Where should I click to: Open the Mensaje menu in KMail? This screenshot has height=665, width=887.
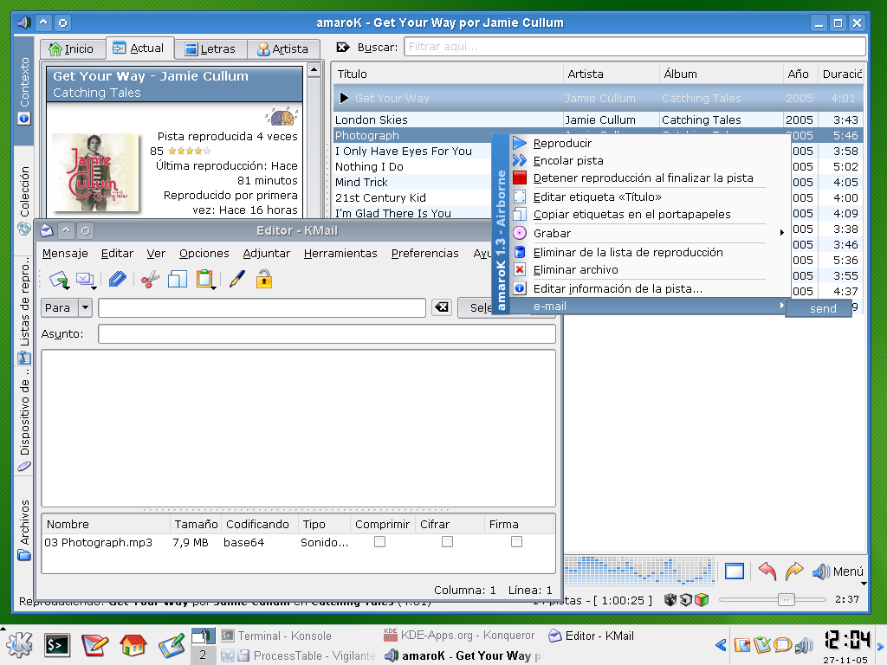pyautogui.click(x=65, y=254)
